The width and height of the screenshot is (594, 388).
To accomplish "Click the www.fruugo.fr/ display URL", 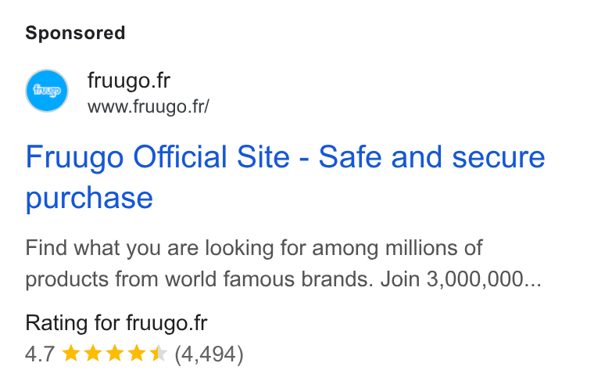I will pos(148,106).
